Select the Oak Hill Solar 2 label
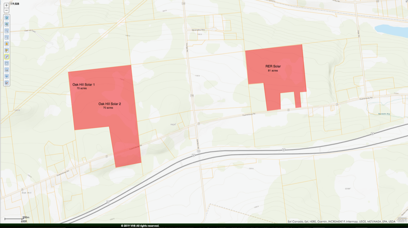The height and width of the screenshot is (228, 408). [109, 104]
